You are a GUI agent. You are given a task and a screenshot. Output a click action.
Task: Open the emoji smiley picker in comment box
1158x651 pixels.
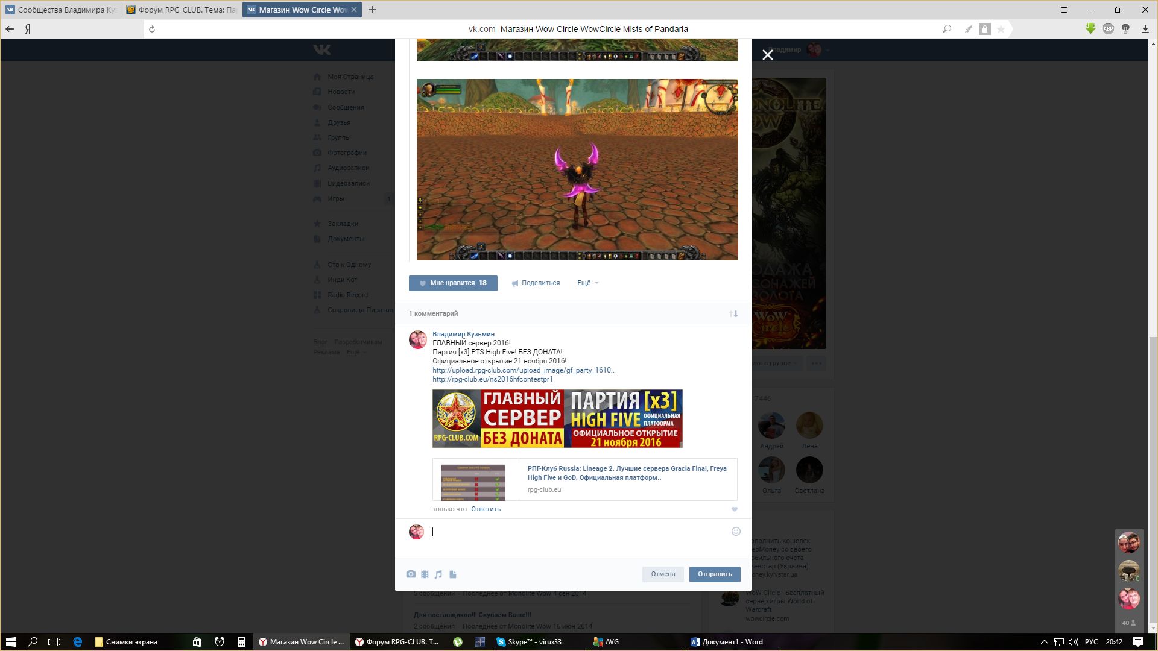coord(736,531)
